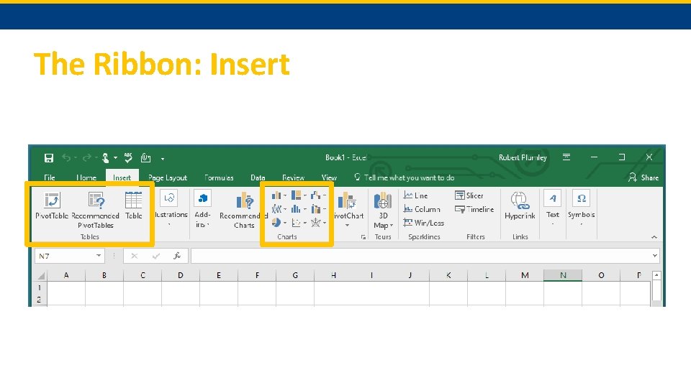Expand the formula bar with its chevron
This screenshot has width=691, height=388.
[655, 256]
